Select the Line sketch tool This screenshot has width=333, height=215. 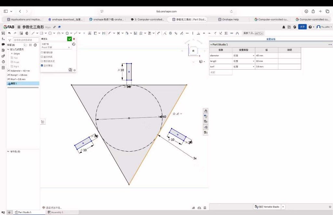pyautogui.click(x=33, y=33)
